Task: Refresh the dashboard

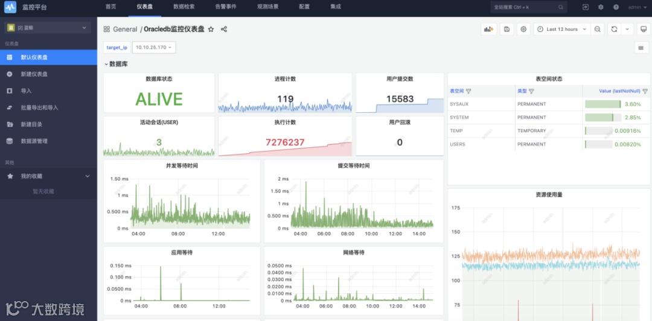Action: (x=614, y=29)
